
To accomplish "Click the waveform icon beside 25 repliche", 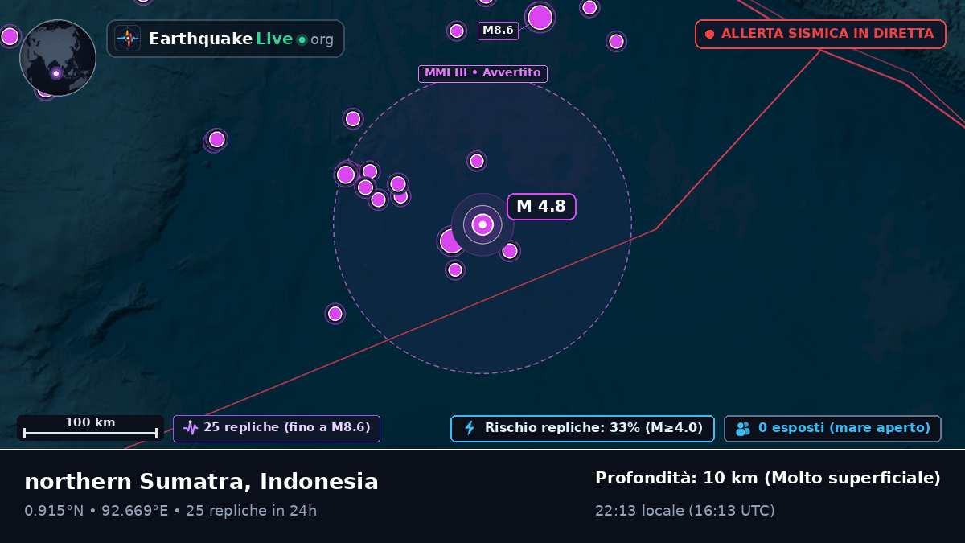I will coord(191,428).
